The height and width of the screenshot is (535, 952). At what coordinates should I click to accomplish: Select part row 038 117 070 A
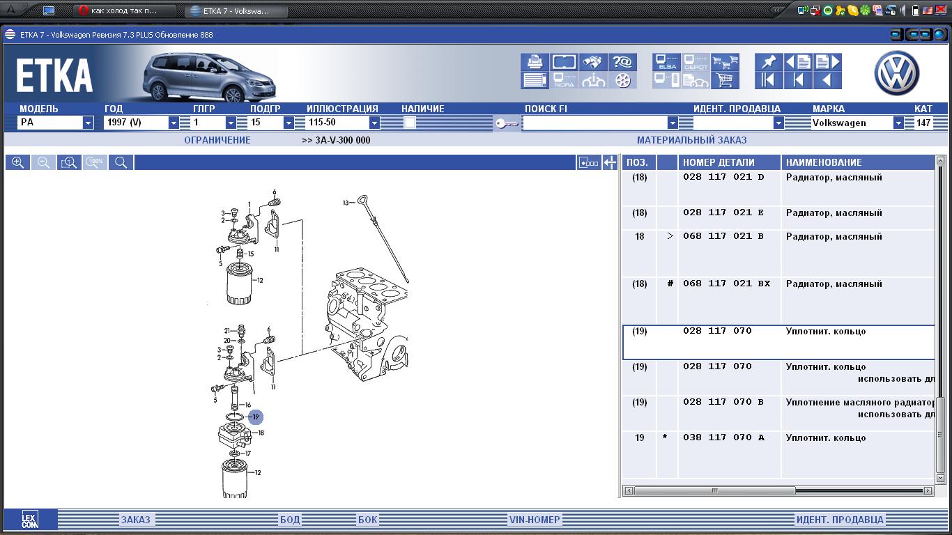point(778,453)
